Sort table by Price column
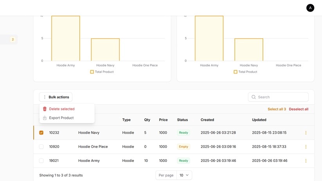This screenshot has height=181, width=322. (163, 120)
